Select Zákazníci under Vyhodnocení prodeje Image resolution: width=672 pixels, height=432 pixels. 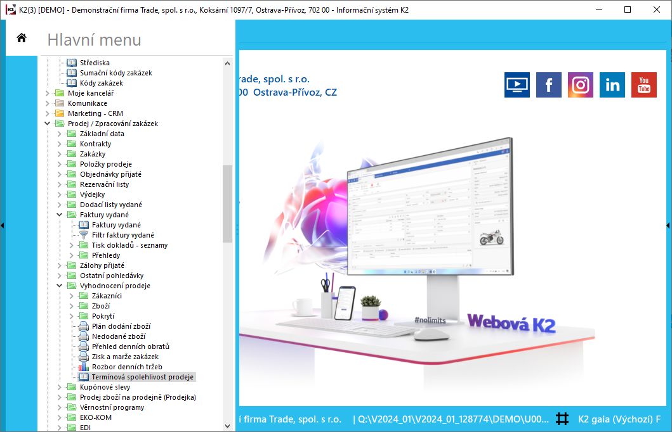coord(107,296)
